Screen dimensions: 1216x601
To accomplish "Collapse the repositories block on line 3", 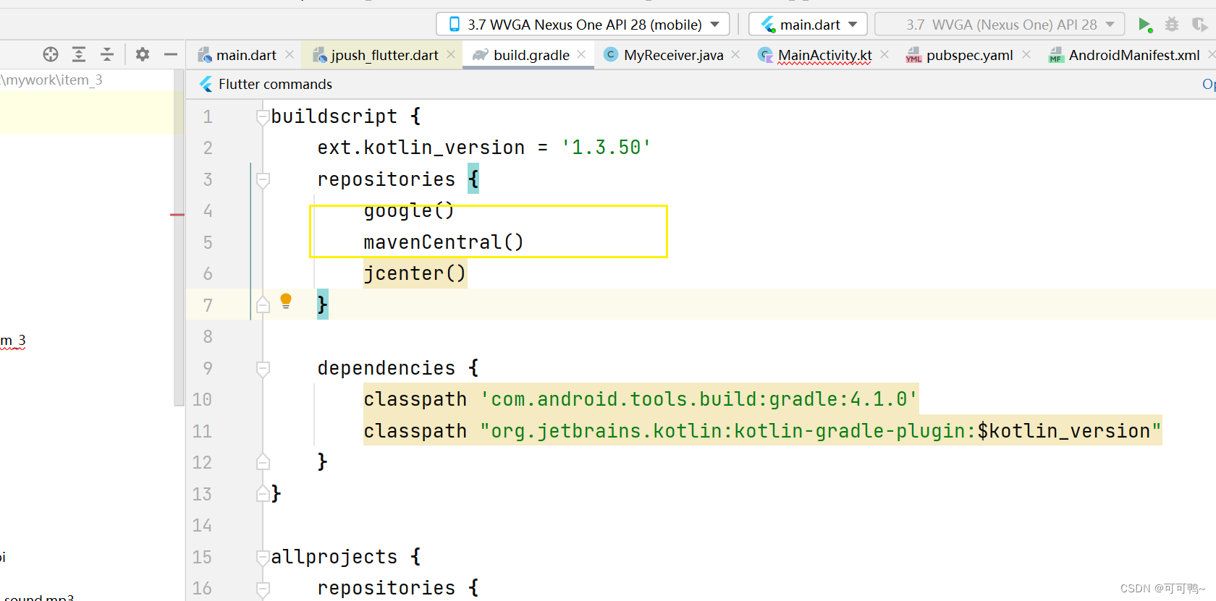I will point(263,179).
